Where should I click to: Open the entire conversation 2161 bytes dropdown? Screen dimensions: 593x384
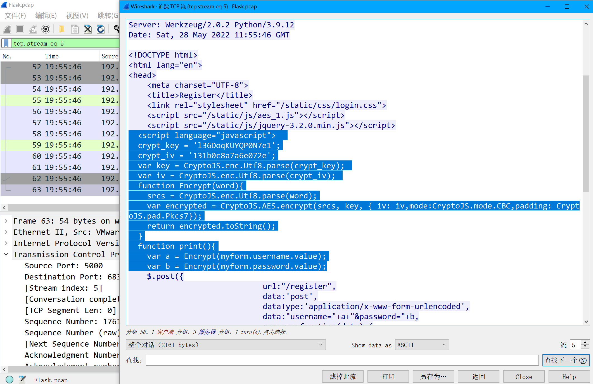coord(226,345)
